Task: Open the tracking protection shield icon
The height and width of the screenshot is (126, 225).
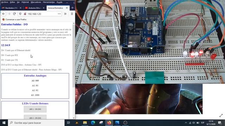Action: [x=20, y=14]
